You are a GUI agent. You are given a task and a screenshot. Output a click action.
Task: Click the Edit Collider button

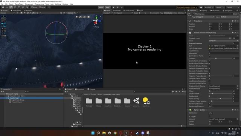210,113
